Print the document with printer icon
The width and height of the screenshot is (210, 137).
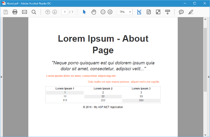[x=15, y=12]
